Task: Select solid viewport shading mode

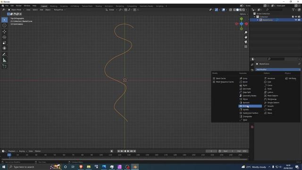Action: coord(237,9)
